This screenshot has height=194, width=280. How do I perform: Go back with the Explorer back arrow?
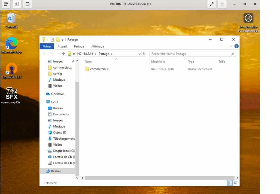[45, 54]
